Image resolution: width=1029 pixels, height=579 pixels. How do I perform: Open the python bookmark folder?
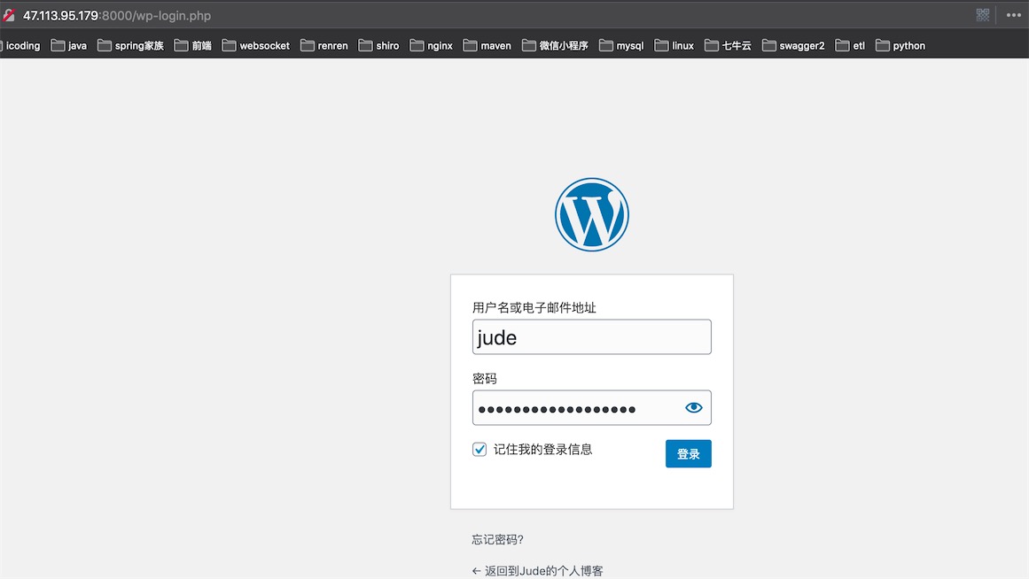pyautogui.click(x=900, y=46)
